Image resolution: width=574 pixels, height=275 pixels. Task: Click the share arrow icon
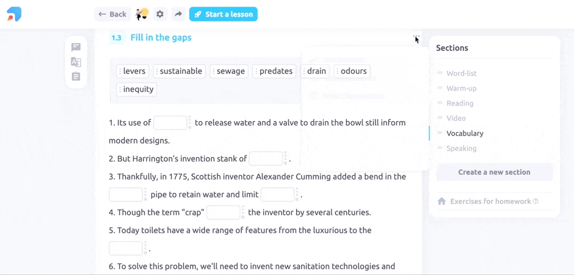coord(178,14)
